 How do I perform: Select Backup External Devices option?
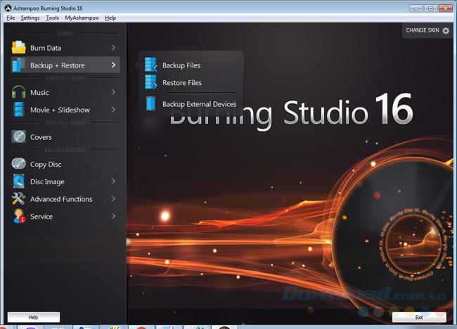pyautogui.click(x=199, y=104)
